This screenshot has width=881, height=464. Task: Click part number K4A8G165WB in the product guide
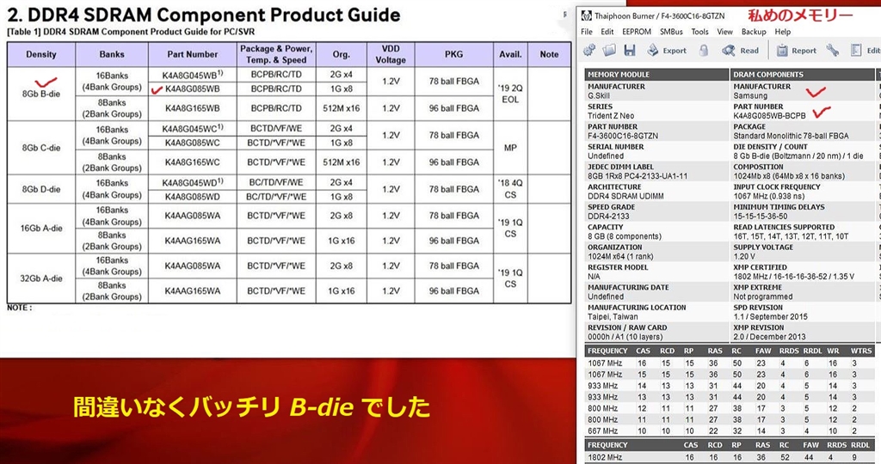(x=192, y=107)
